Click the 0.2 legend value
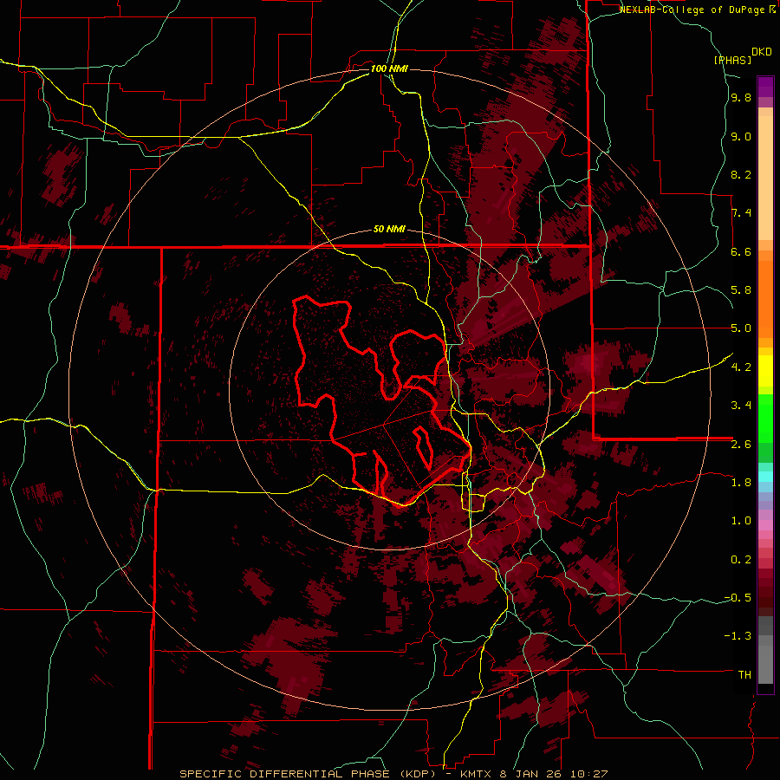780x780 pixels. 741,560
